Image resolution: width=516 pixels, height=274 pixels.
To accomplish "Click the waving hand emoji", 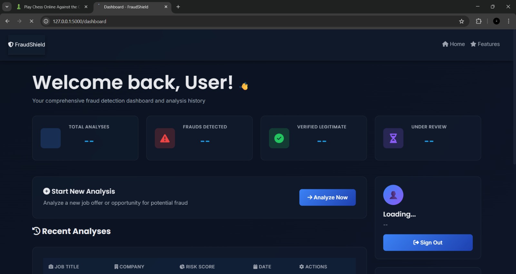I will coord(244,86).
